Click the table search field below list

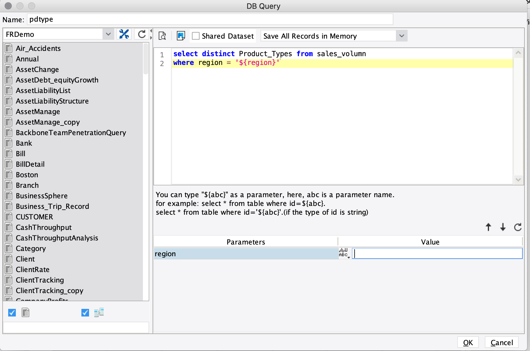click(76, 328)
